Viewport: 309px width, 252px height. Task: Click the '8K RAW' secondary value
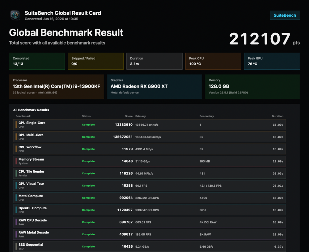pyautogui.click(x=205, y=234)
